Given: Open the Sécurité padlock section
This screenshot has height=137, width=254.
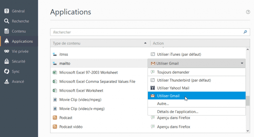Looking at the screenshot, I should (7, 61).
